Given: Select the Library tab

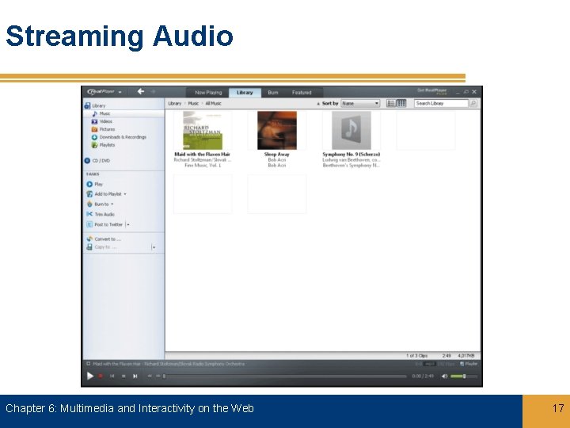Looking at the screenshot, I should (x=245, y=93).
